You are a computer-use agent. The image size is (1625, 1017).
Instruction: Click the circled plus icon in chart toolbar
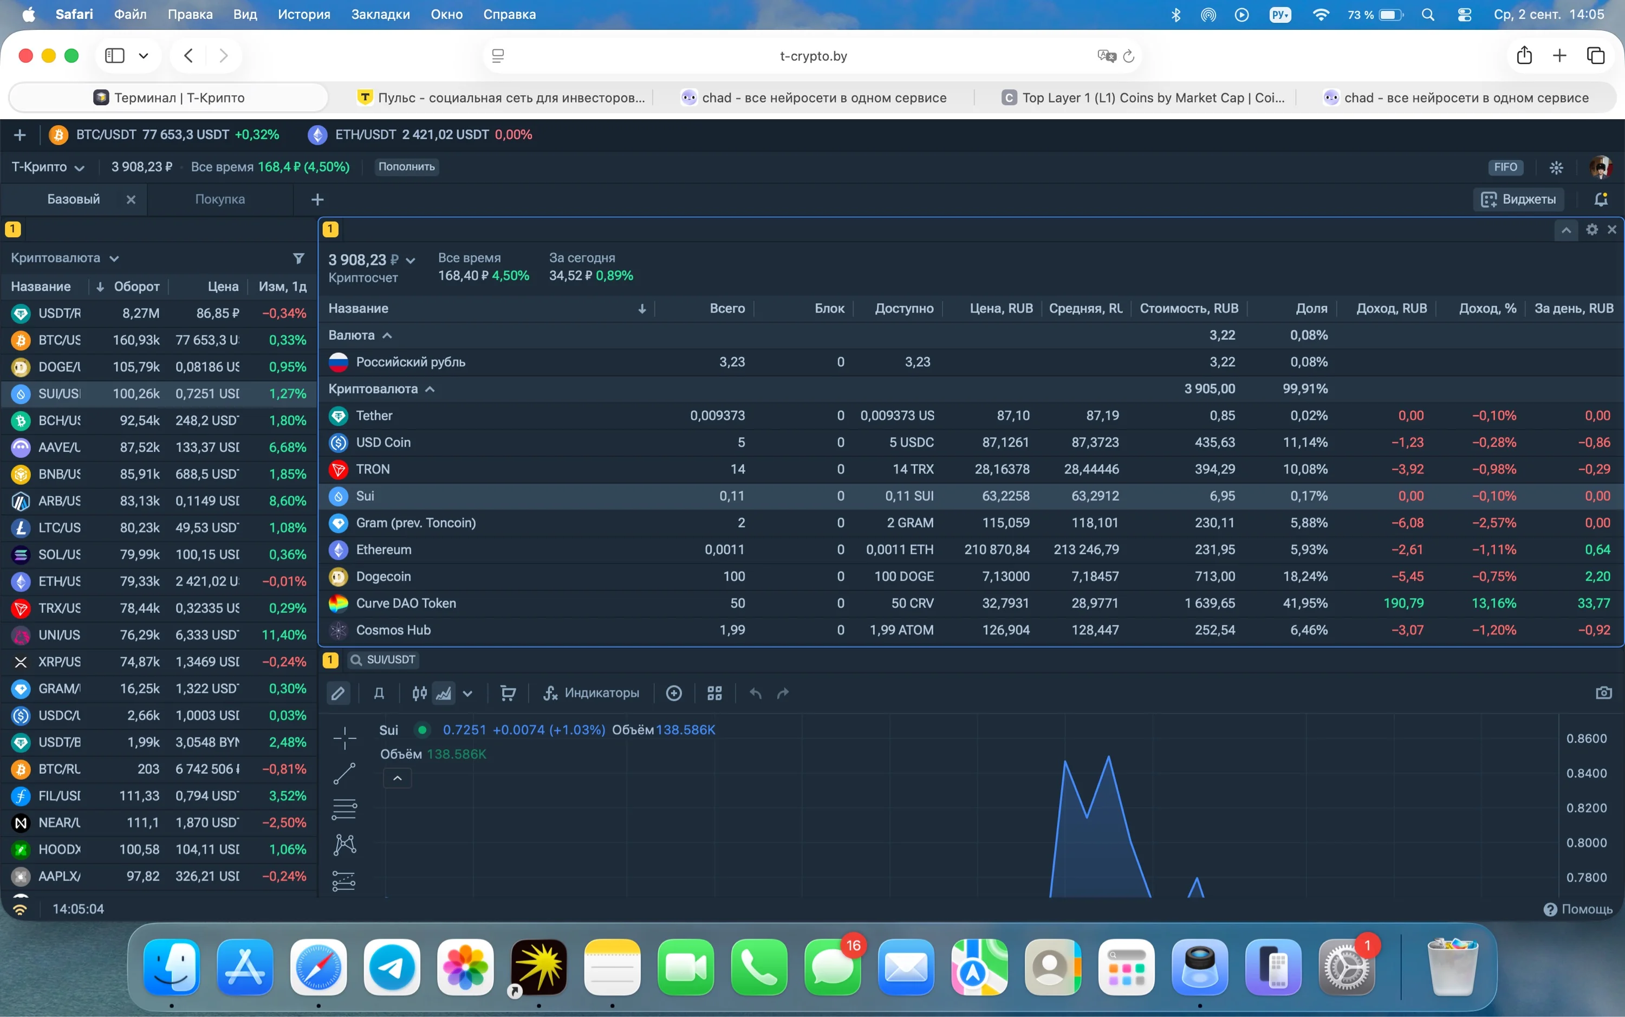(x=674, y=693)
